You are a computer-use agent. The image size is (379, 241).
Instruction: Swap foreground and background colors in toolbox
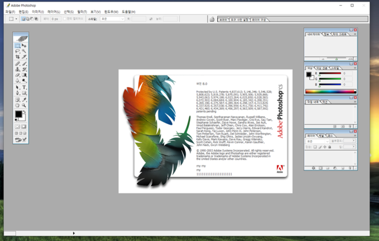24,112
